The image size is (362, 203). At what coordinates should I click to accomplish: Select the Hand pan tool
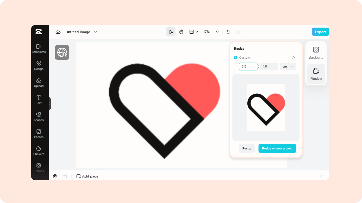[x=181, y=32]
